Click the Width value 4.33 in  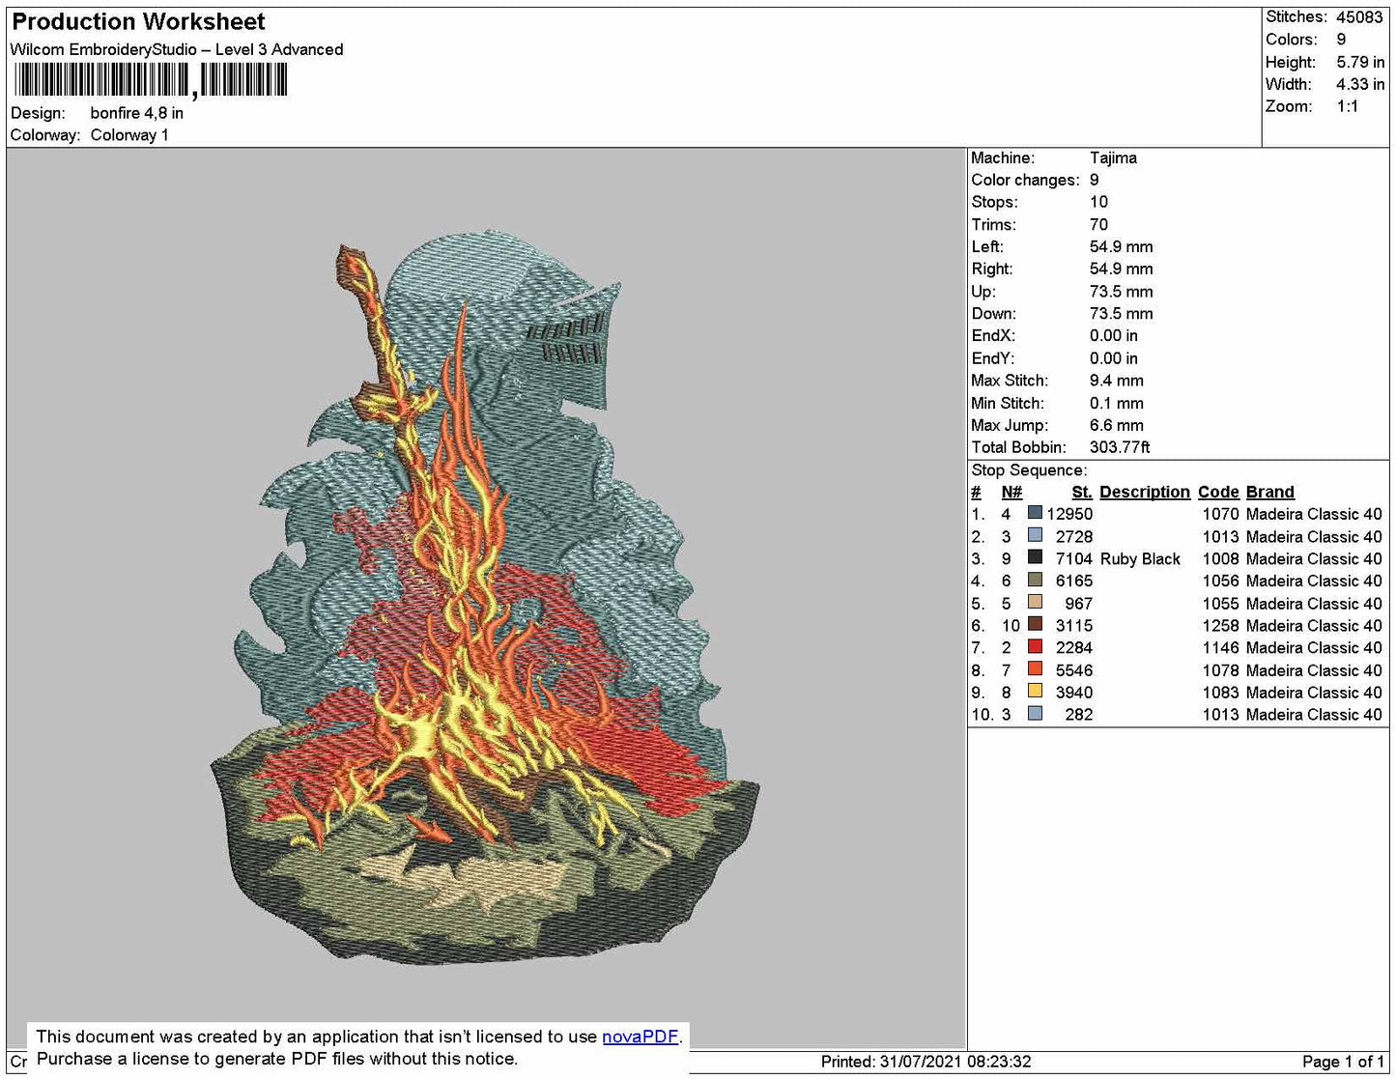click(x=1360, y=84)
